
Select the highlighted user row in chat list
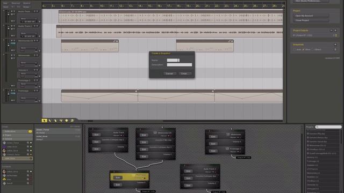(x=17, y=158)
